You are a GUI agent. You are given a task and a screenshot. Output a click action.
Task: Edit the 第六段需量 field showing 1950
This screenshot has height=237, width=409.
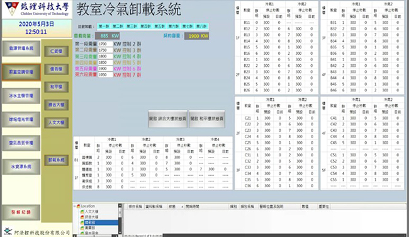point(105,75)
